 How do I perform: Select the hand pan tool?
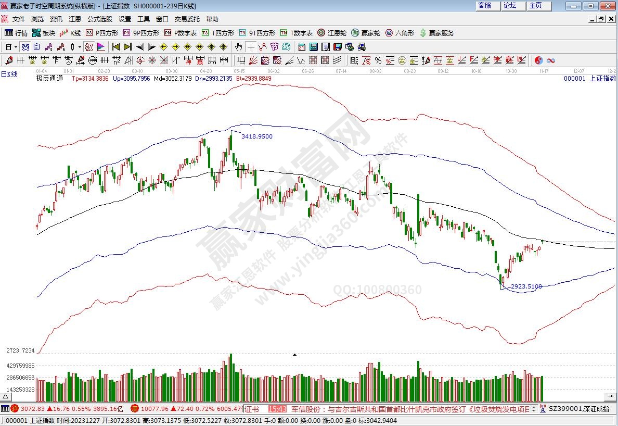pos(238,46)
